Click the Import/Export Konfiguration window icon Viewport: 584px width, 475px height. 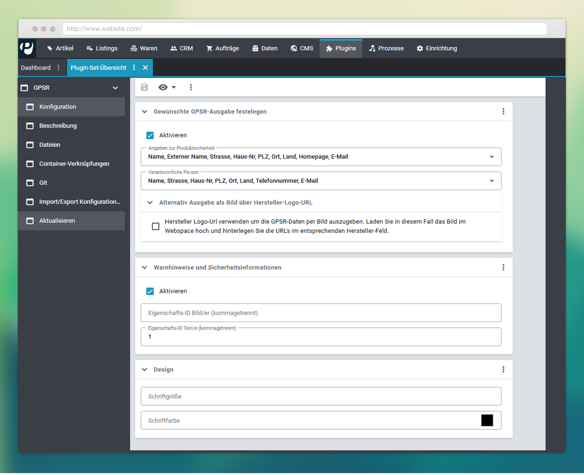pos(30,202)
